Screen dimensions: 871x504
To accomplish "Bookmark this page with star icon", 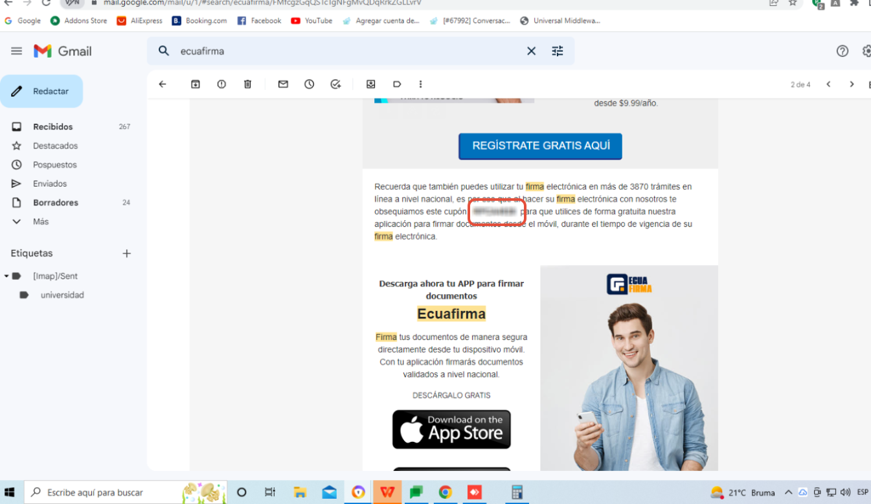I will pyautogui.click(x=793, y=3).
